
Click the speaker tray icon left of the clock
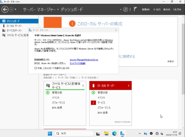click(162, 133)
